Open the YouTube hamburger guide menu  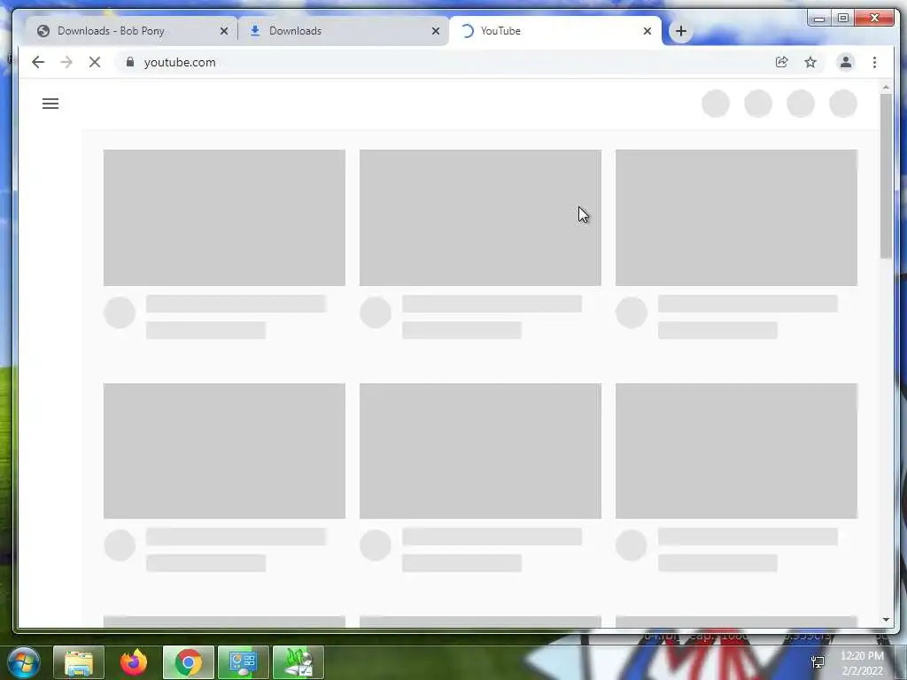[x=50, y=104]
